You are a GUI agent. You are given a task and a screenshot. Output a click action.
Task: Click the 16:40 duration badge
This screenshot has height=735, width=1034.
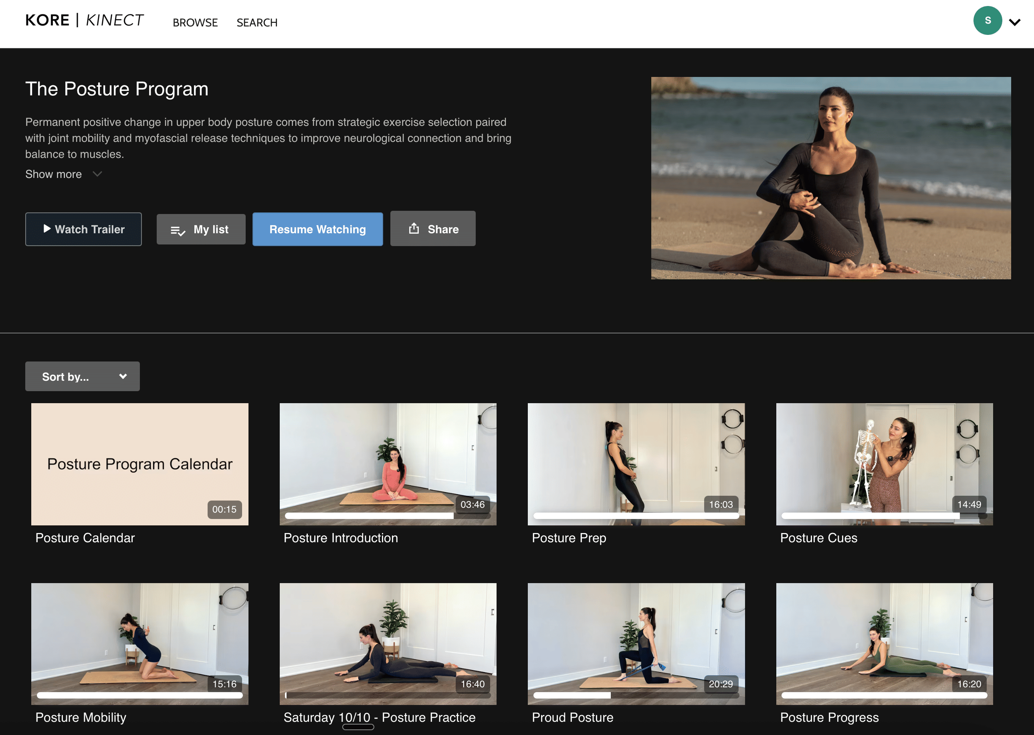point(473,684)
